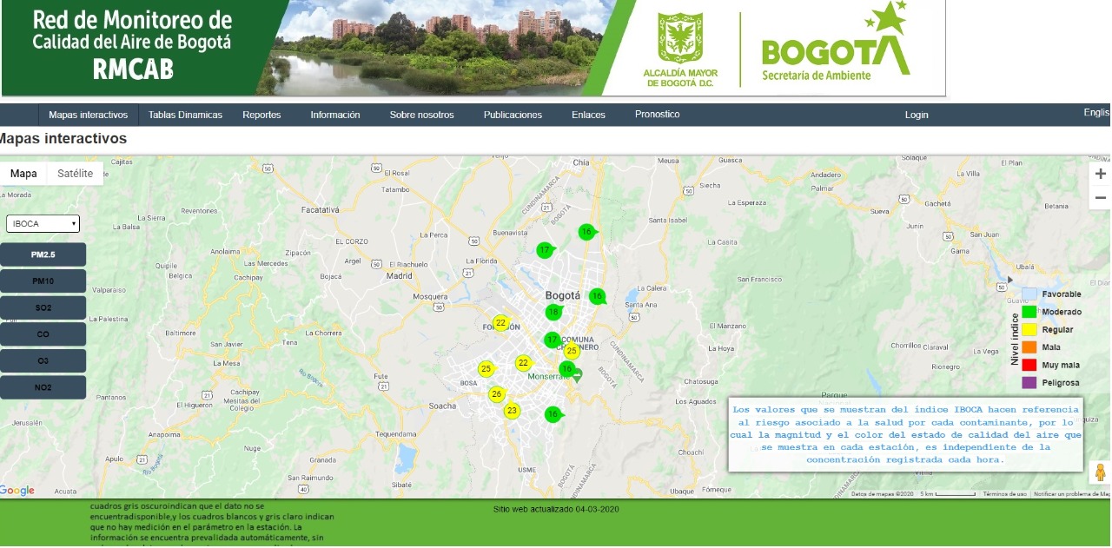Click the green station marker showing 18
1112x548 pixels.
click(553, 313)
